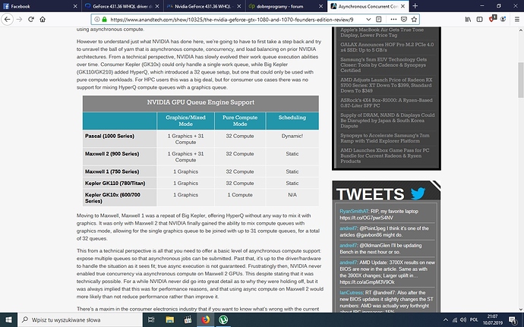Image resolution: width=524 pixels, height=327 pixels.
Task: Open File Explorer from taskbar
Action: 169,319
